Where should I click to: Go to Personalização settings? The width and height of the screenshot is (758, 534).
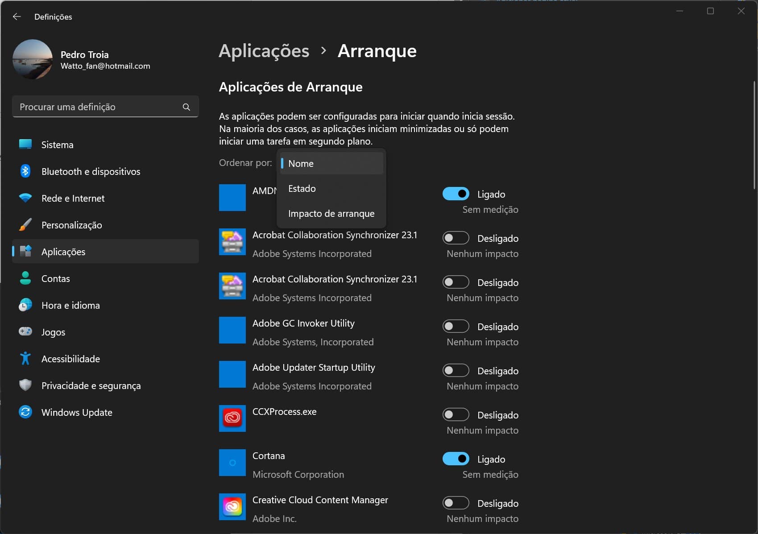pos(71,225)
